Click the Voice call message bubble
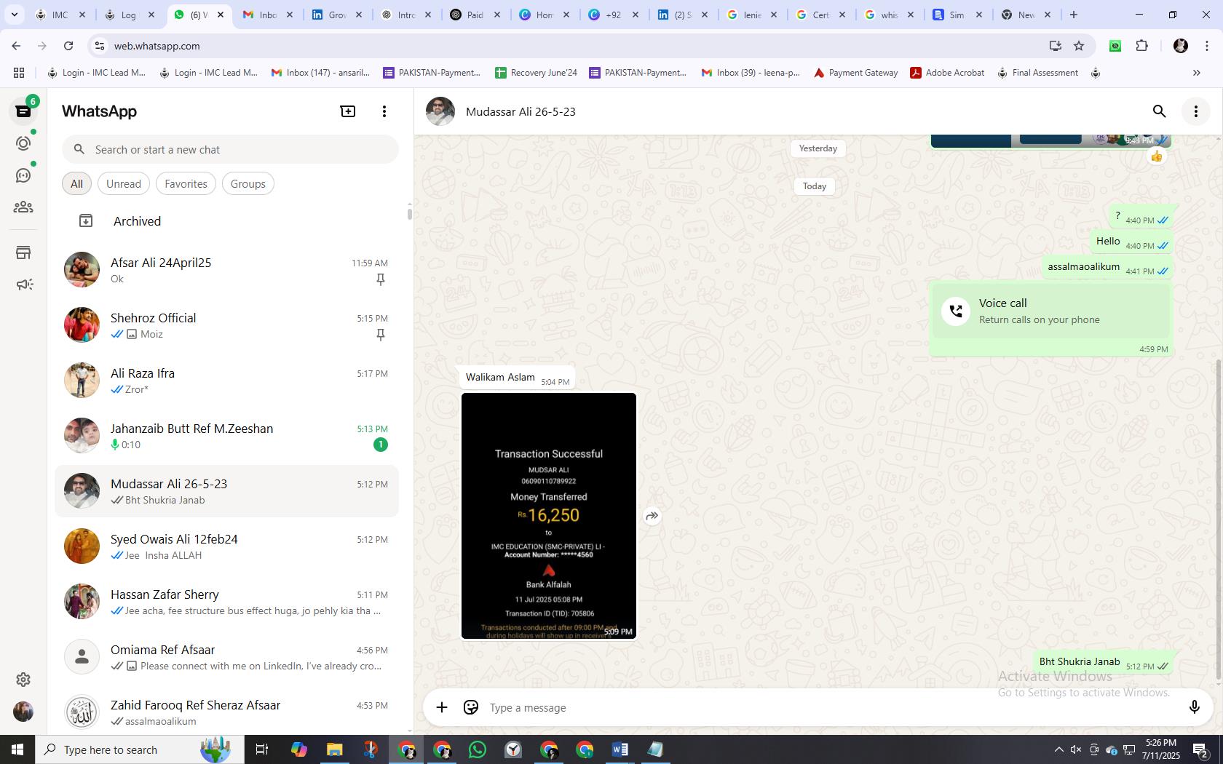This screenshot has height=764, width=1223. [1051, 319]
